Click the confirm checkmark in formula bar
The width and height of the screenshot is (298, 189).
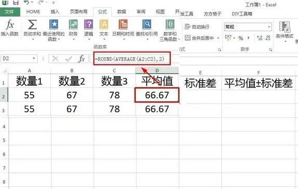[x=68, y=59]
